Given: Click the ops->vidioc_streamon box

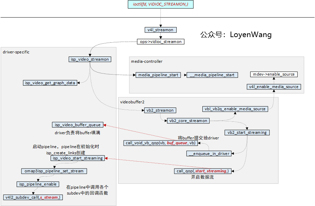Looking at the screenshot, I should [x=161, y=41].
